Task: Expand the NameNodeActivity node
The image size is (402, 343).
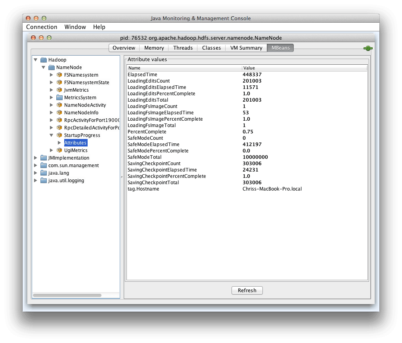Action: [x=51, y=105]
